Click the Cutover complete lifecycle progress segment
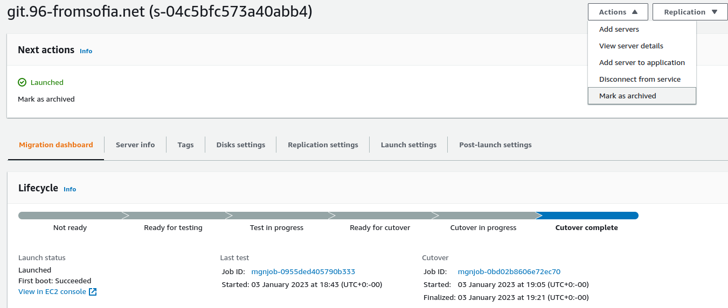Viewport: 728px width, 308px height. point(587,216)
